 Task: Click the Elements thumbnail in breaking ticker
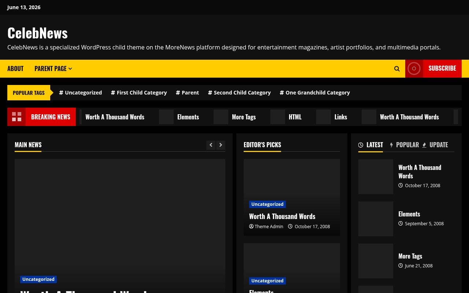[166, 117]
